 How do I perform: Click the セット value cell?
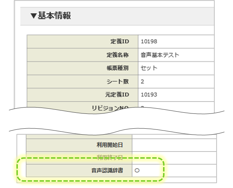(x=149, y=68)
